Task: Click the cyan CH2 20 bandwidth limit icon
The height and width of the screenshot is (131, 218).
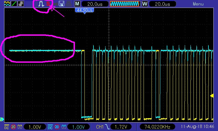Action: [57, 127]
